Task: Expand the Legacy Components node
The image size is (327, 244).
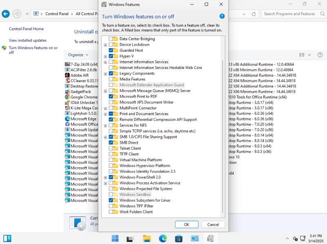Action: [105, 74]
